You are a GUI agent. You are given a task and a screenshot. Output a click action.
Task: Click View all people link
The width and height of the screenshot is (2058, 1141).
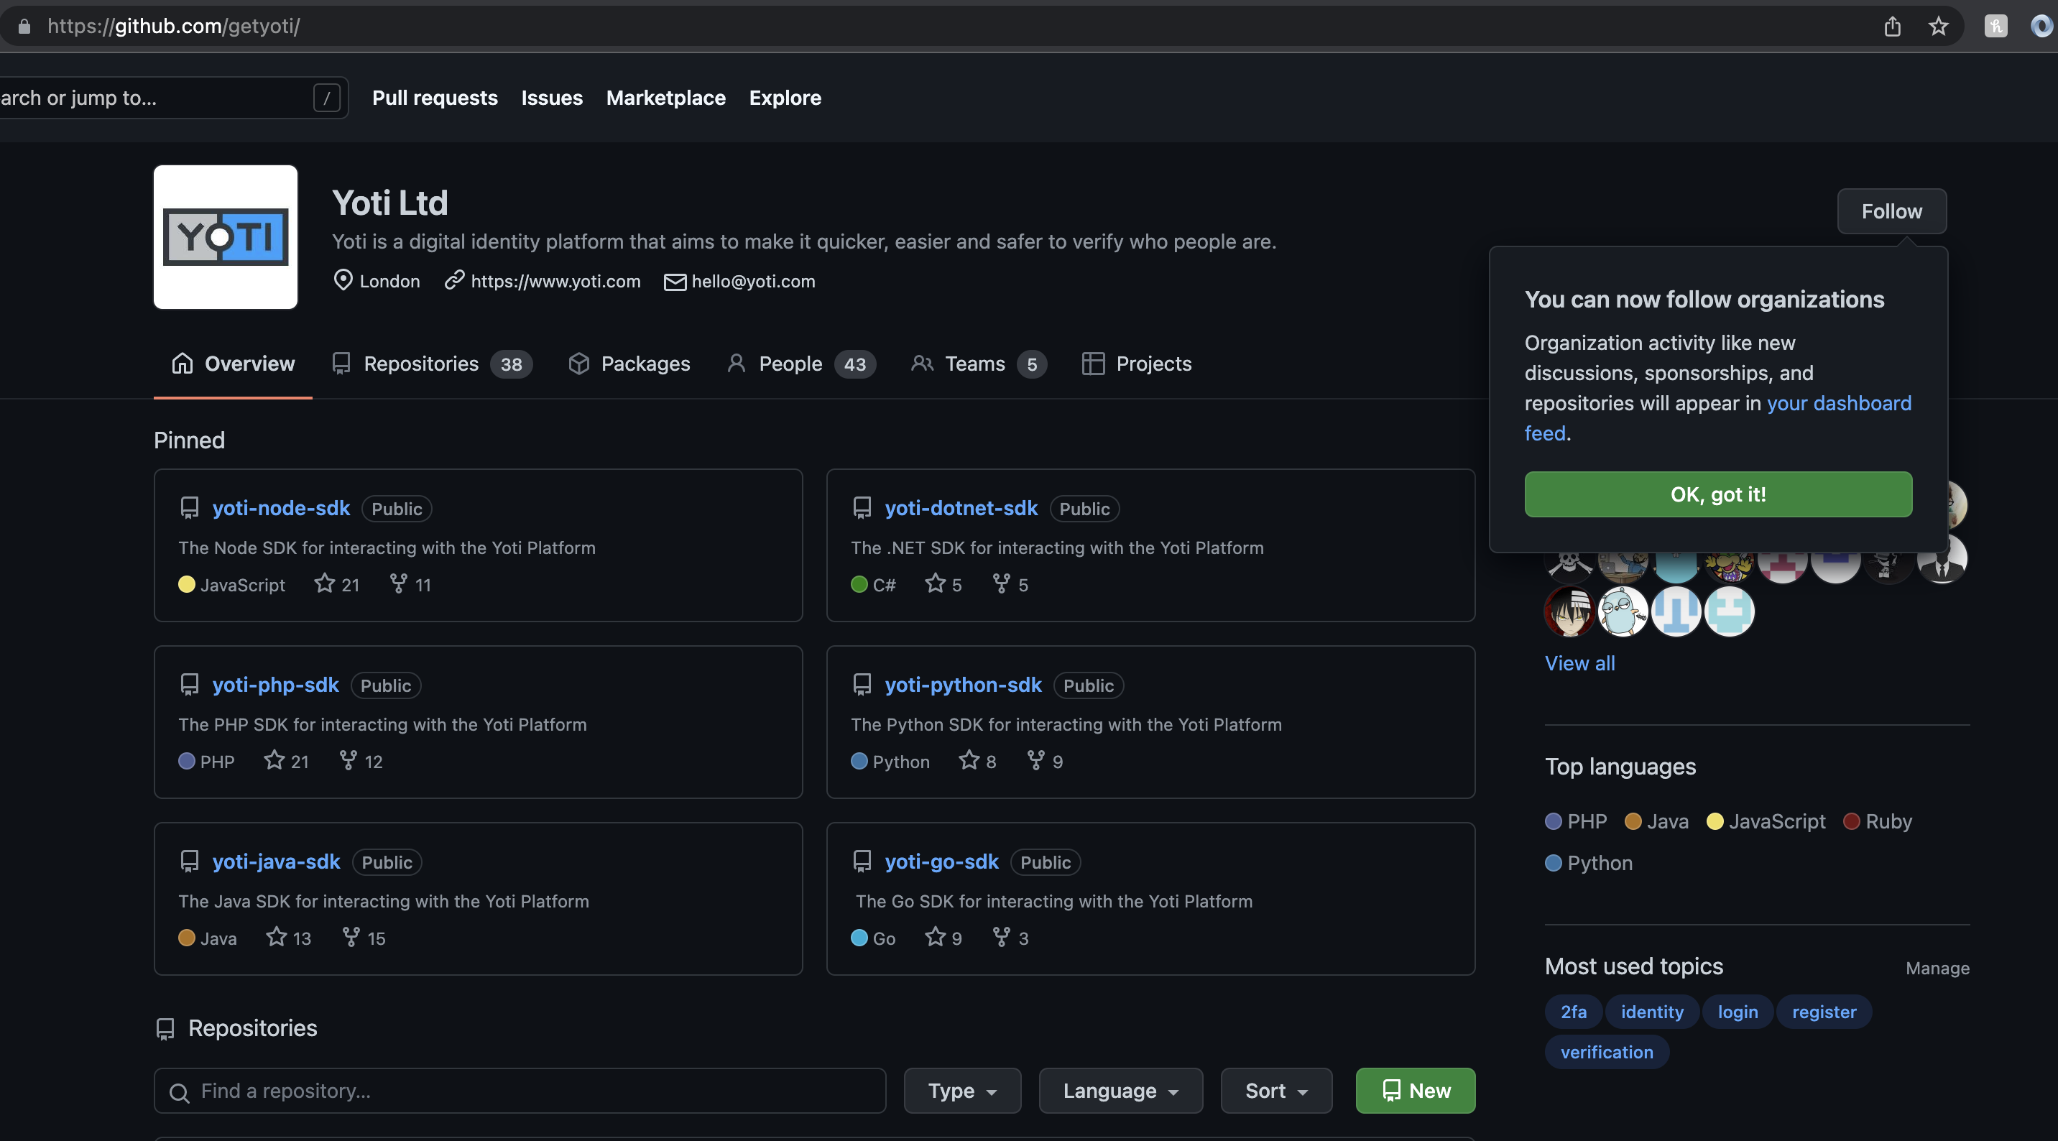click(x=1579, y=663)
